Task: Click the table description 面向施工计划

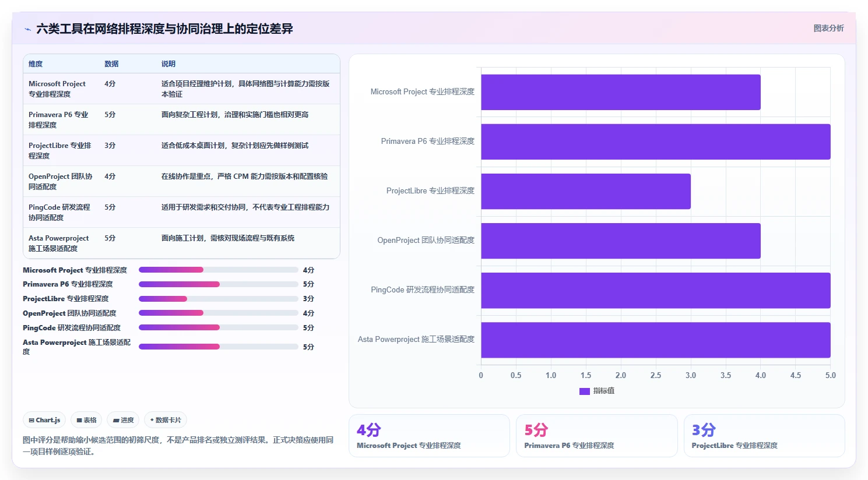Action: tap(228, 238)
